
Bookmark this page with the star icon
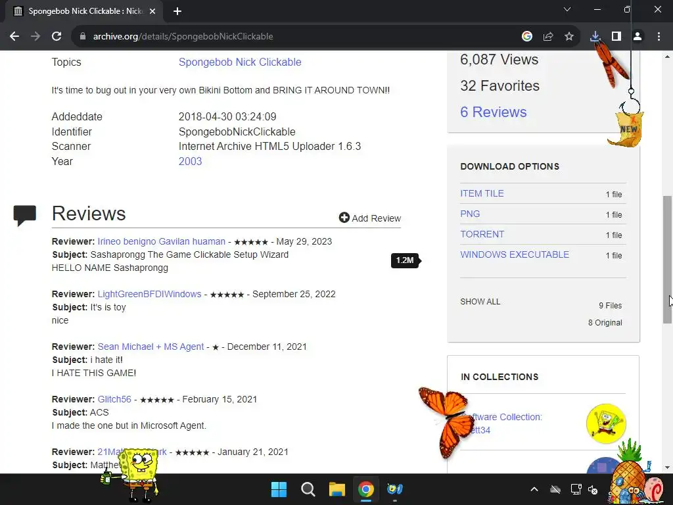569,37
